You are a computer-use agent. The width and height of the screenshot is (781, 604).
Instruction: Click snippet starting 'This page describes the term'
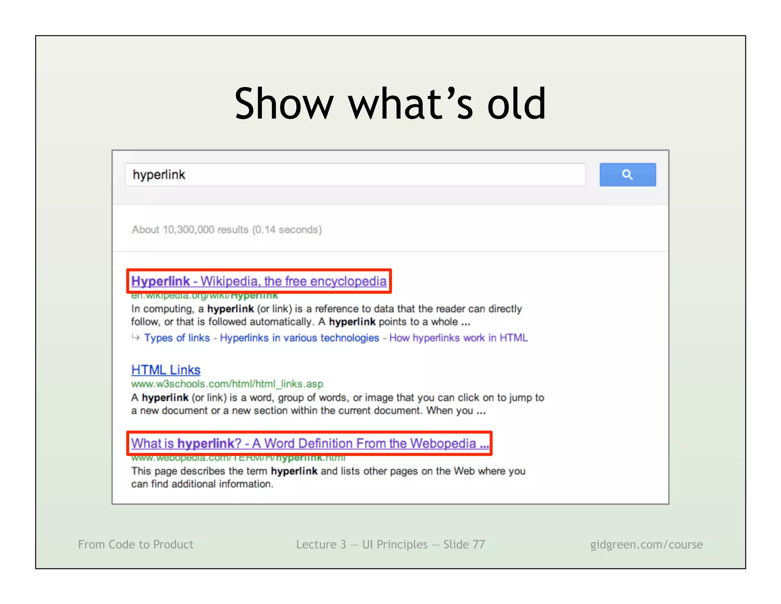[328, 477]
